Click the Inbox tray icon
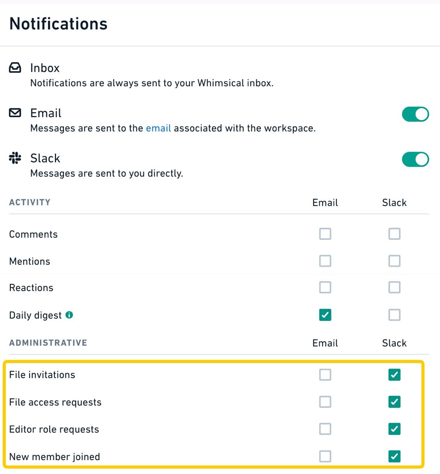440x474 pixels. (15, 68)
